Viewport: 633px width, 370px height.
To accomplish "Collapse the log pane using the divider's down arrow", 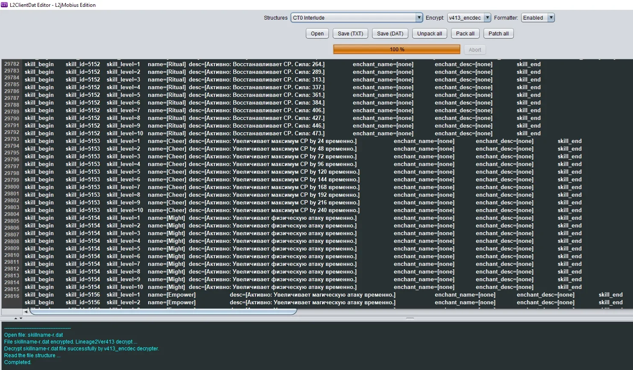I will (21, 318).
